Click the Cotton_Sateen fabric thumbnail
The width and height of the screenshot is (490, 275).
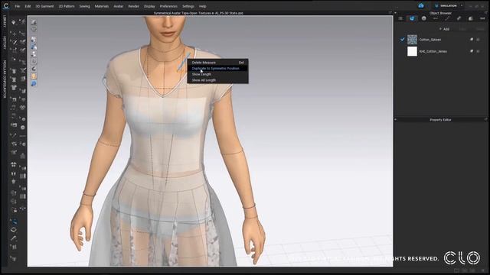coord(412,40)
